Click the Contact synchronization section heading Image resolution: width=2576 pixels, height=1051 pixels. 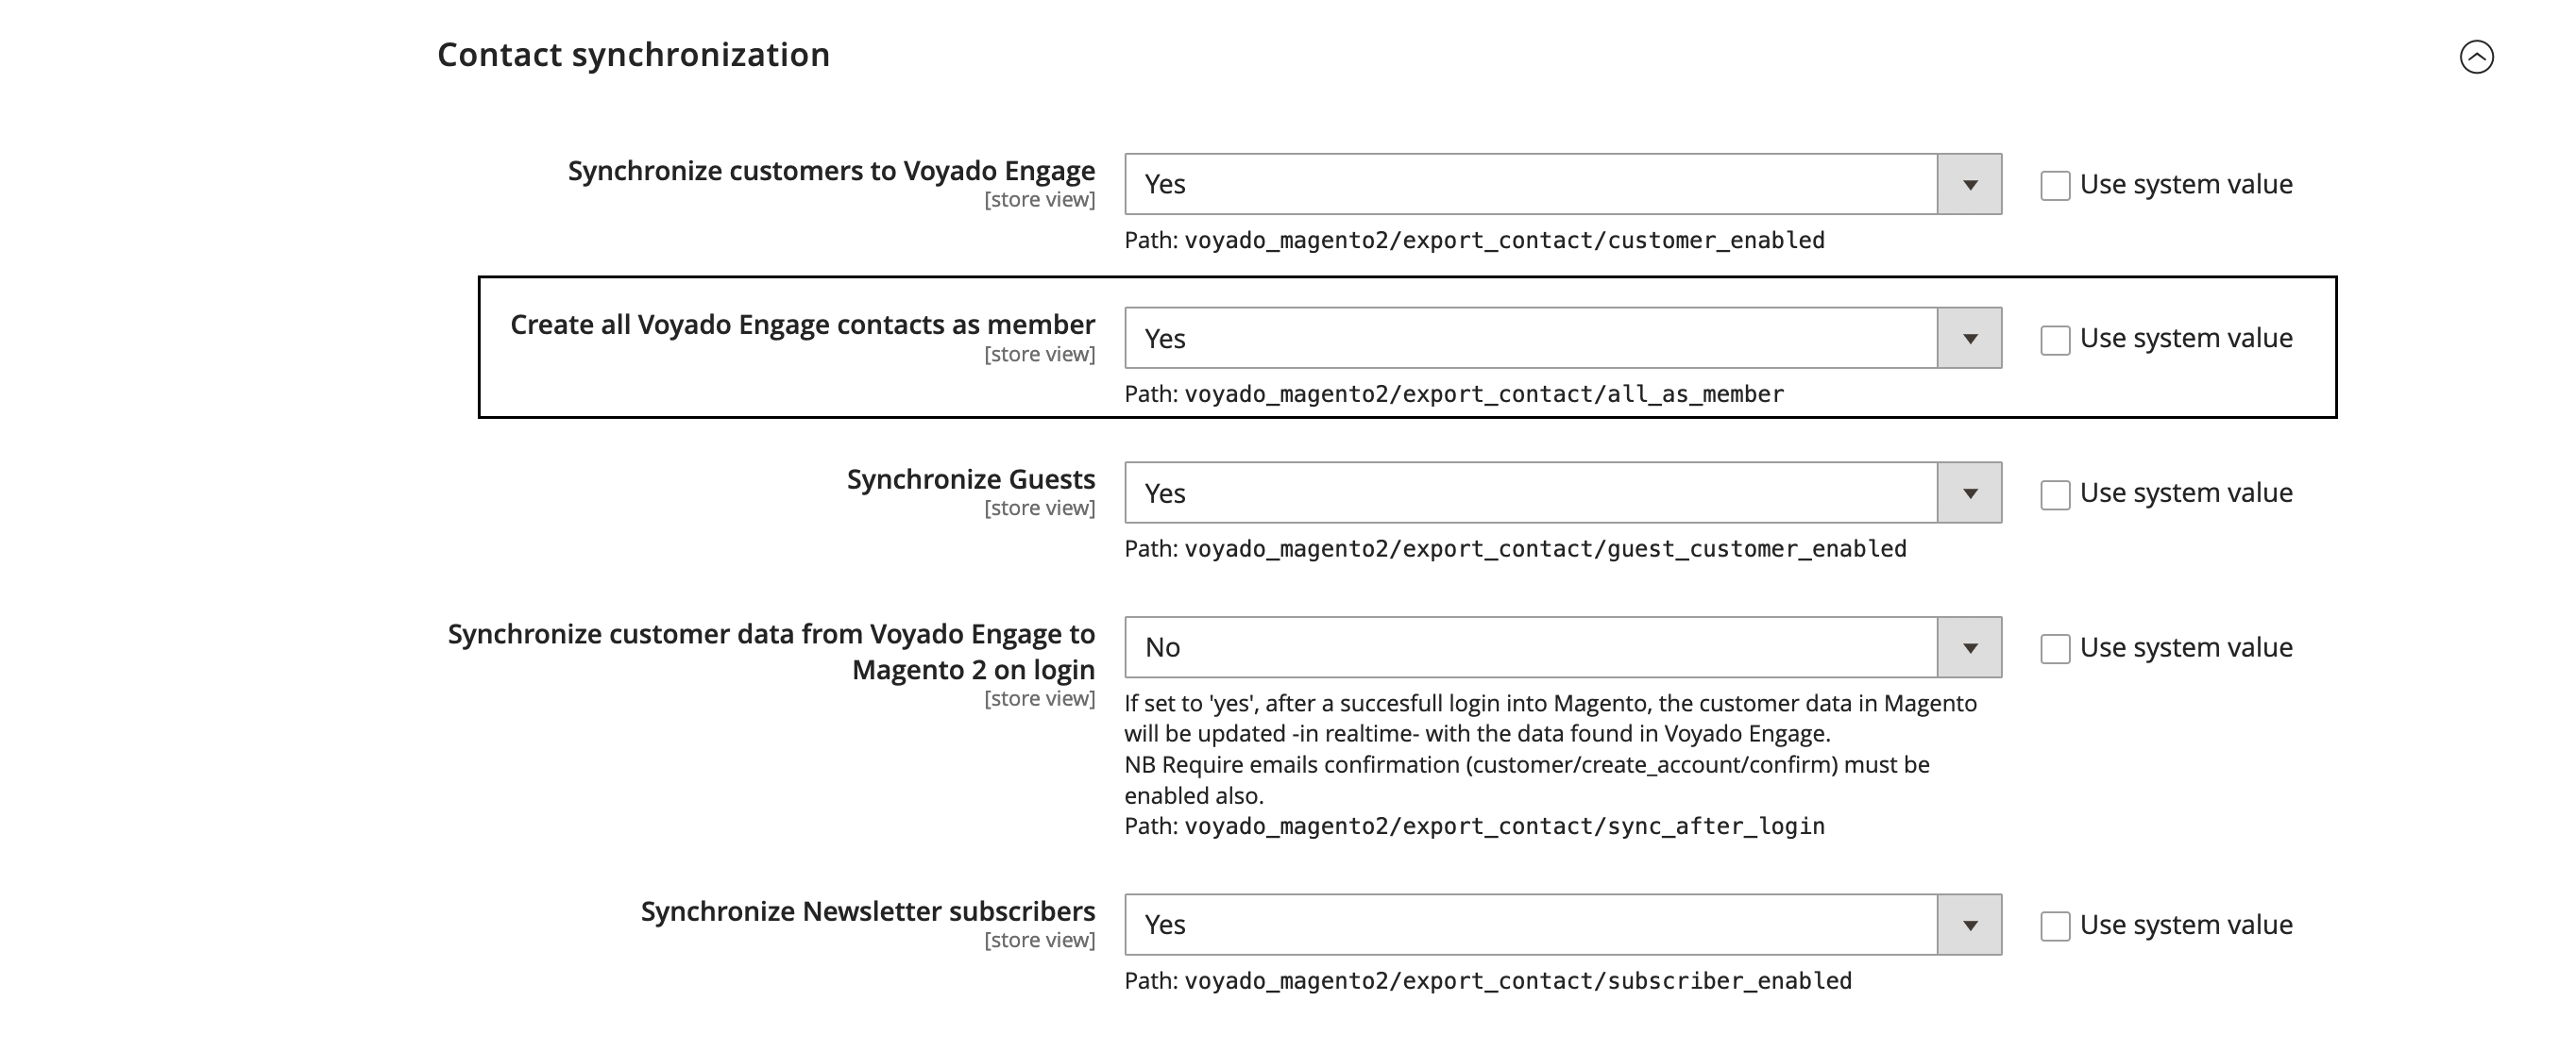coord(633,55)
